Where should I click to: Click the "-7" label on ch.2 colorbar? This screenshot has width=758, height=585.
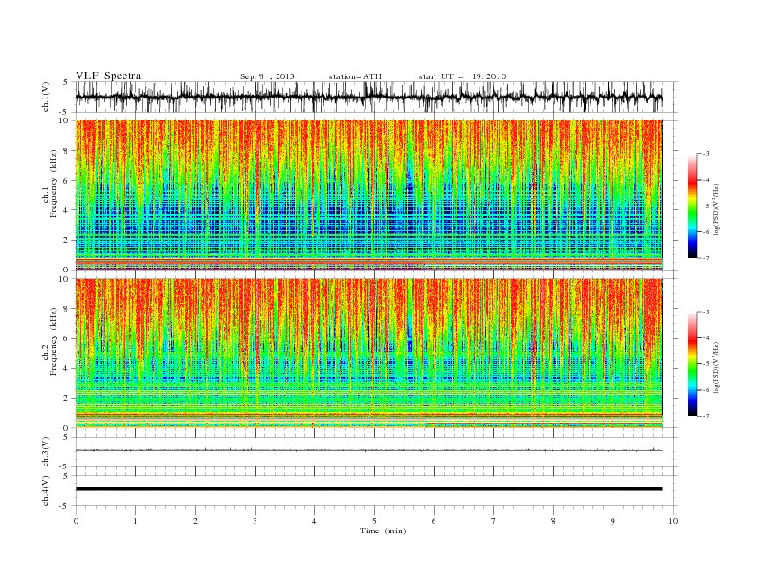pyautogui.click(x=705, y=416)
